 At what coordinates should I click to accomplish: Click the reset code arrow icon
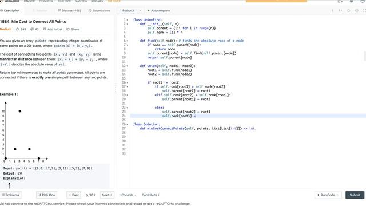348,11
